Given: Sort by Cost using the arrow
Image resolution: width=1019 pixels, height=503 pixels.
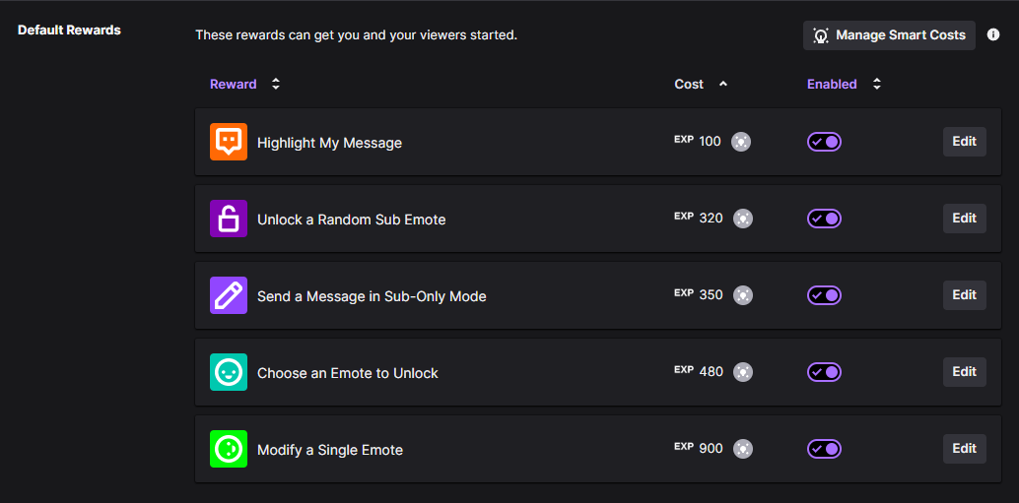Looking at the screenshot, I should [723, 85].
